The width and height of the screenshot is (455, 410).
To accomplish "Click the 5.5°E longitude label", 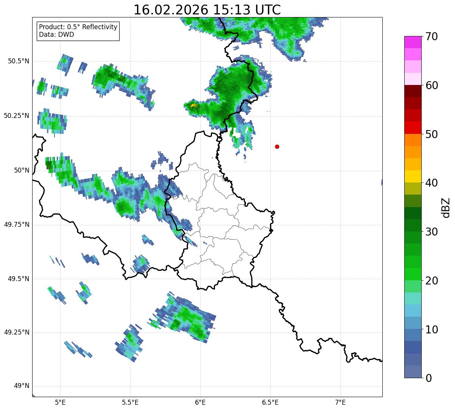I will tap(130, 402).
